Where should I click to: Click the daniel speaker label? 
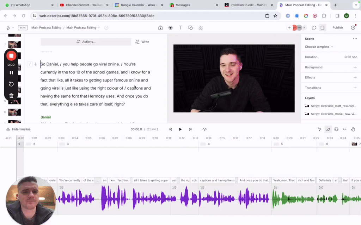pos(45,117)
